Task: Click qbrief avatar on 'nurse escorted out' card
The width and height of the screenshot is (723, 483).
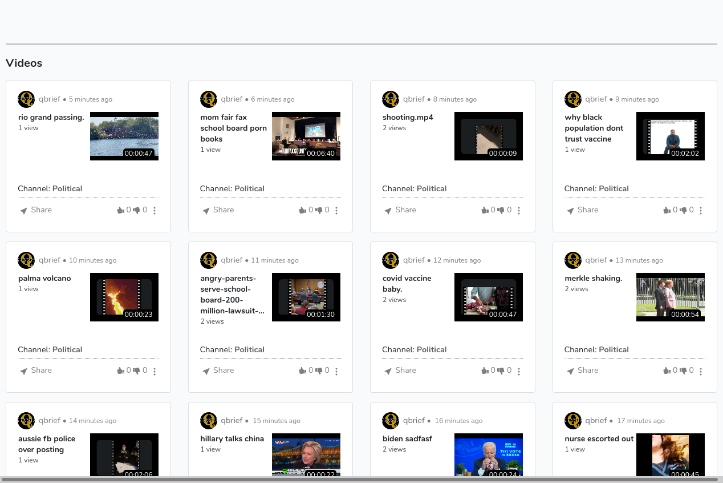Action: pyautogui.click(x=573, y=421)
